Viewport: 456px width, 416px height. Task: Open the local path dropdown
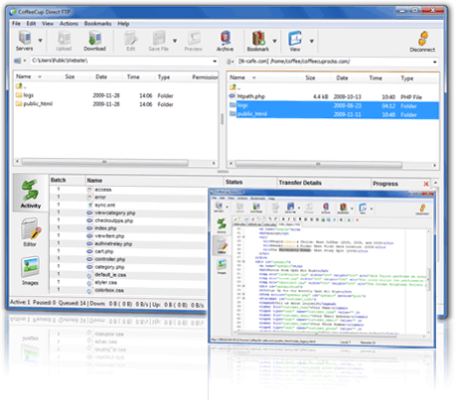click(215, 62)
